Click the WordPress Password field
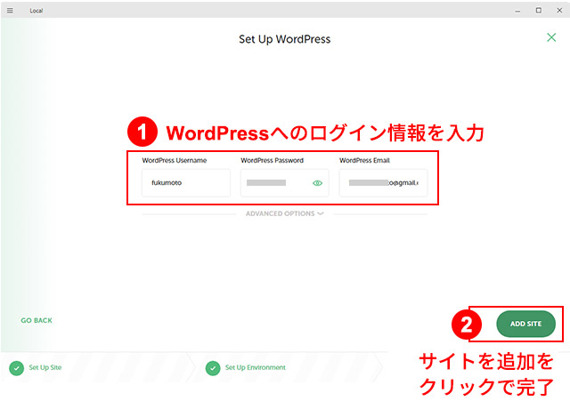Screen dimensions: 570x401 pos(285,183)
